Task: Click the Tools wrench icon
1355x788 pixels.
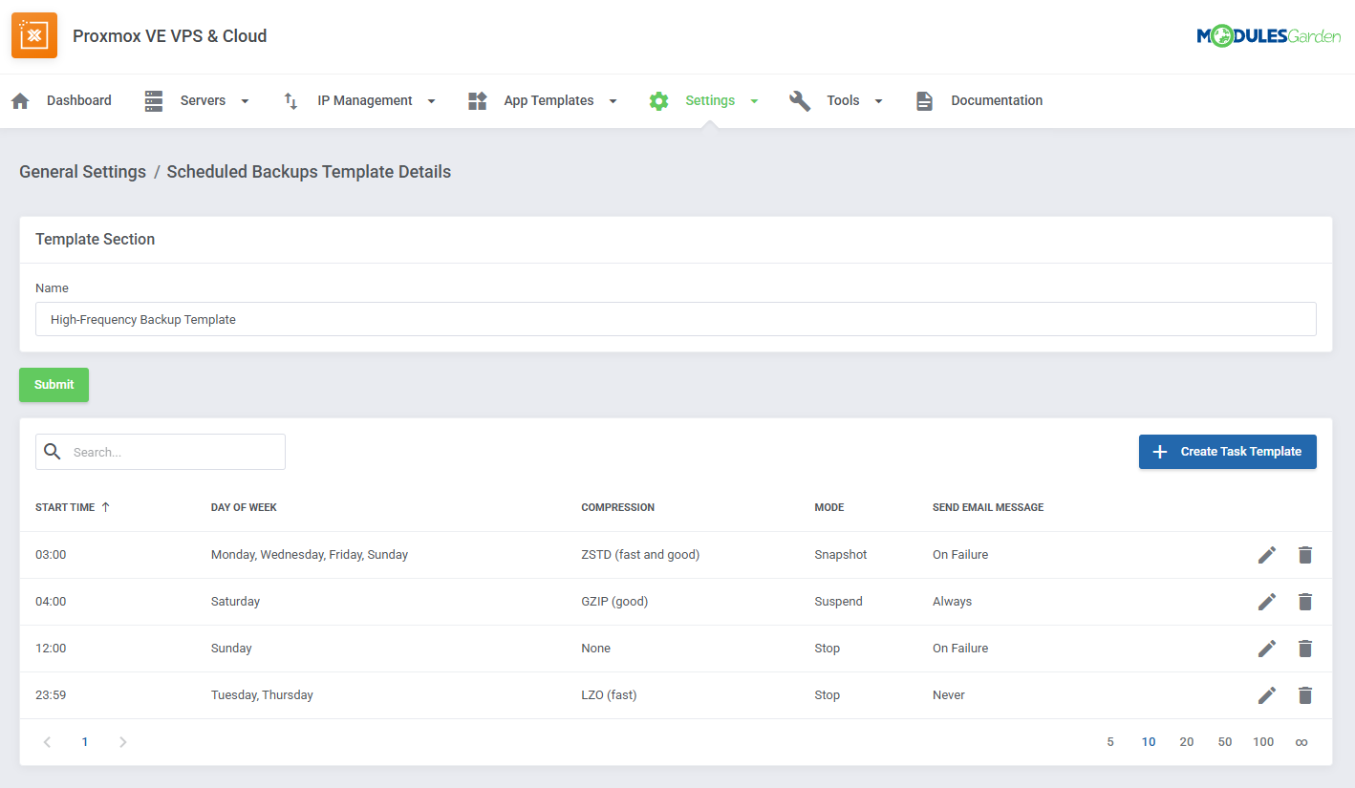Action: coord(800,99)
